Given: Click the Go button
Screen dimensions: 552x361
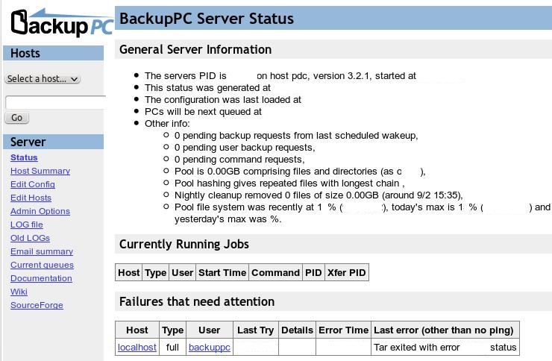Looking at the screenshot, I should point(17,118).
